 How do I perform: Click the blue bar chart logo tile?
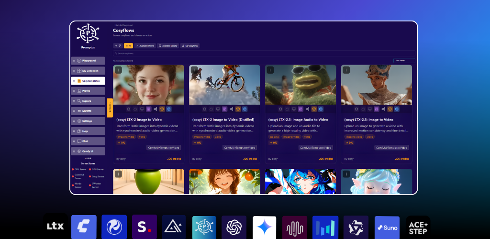point(325,228)
